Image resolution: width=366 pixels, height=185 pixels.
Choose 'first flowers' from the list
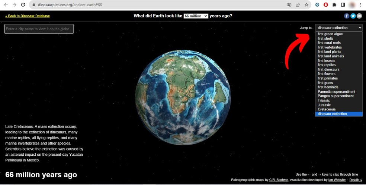tap(339, 74)
